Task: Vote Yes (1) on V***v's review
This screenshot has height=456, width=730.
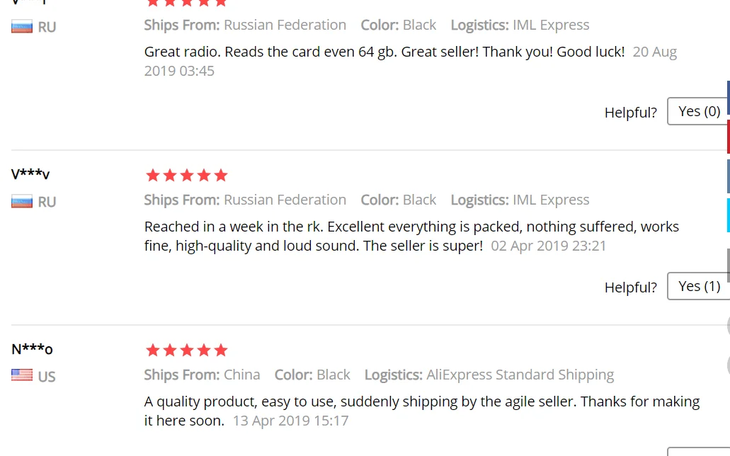Action: click(698, 286)
